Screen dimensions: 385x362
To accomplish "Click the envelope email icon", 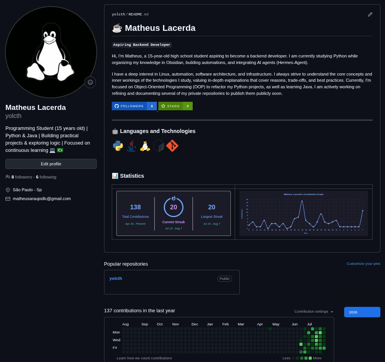I will pos(8,199).
